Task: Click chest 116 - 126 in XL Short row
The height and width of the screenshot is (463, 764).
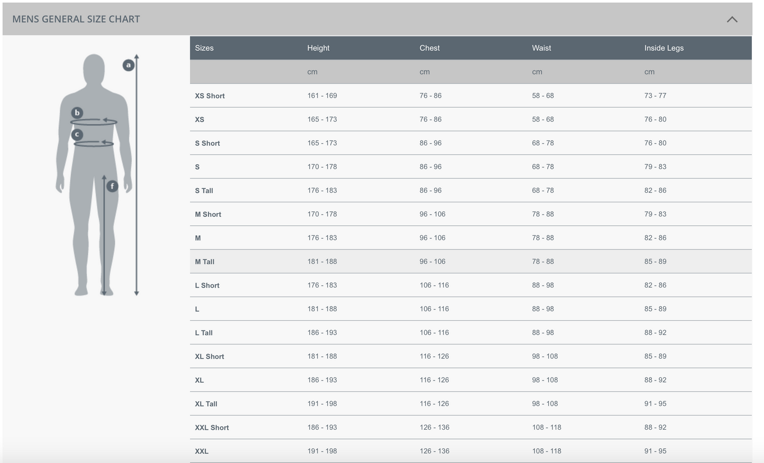Action: coord(434,357)
